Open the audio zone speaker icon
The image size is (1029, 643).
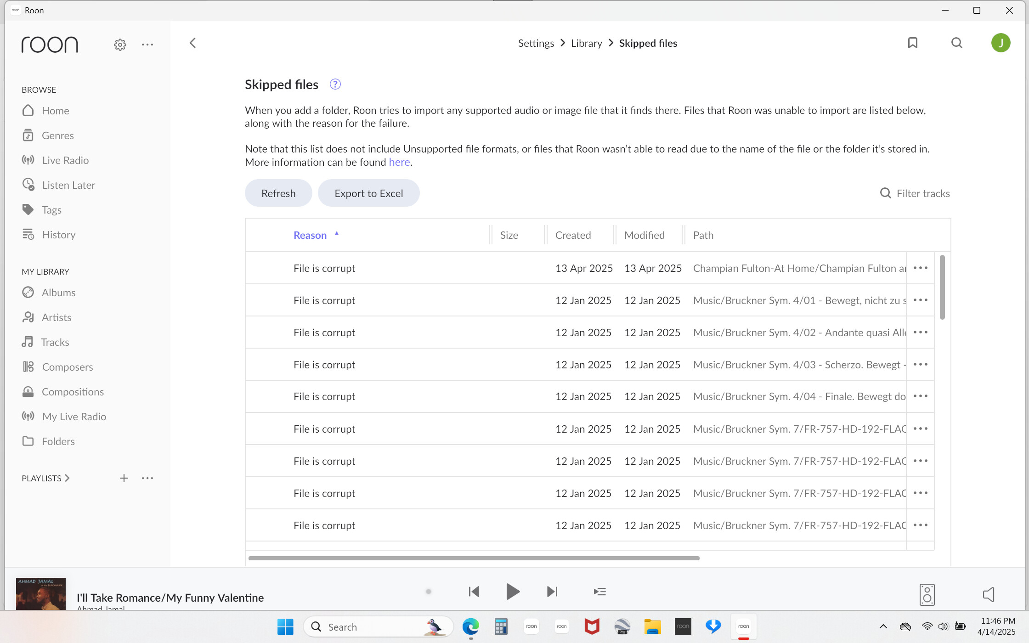927,594
